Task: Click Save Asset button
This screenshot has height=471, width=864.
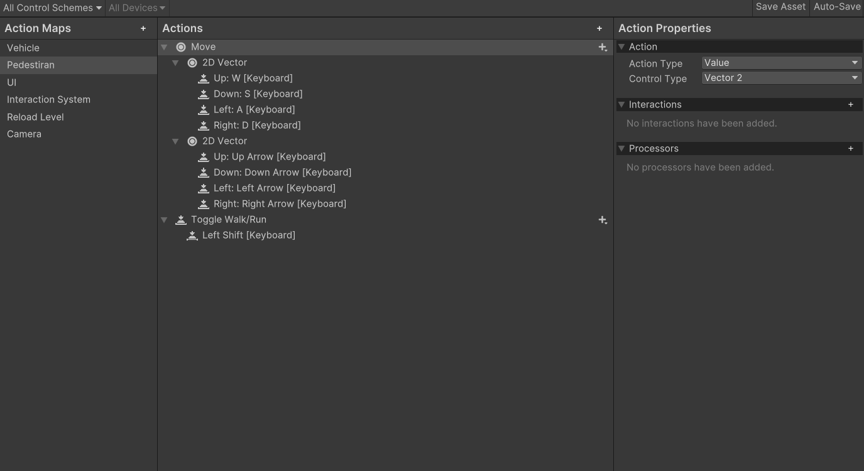Action: click(780, 7)
